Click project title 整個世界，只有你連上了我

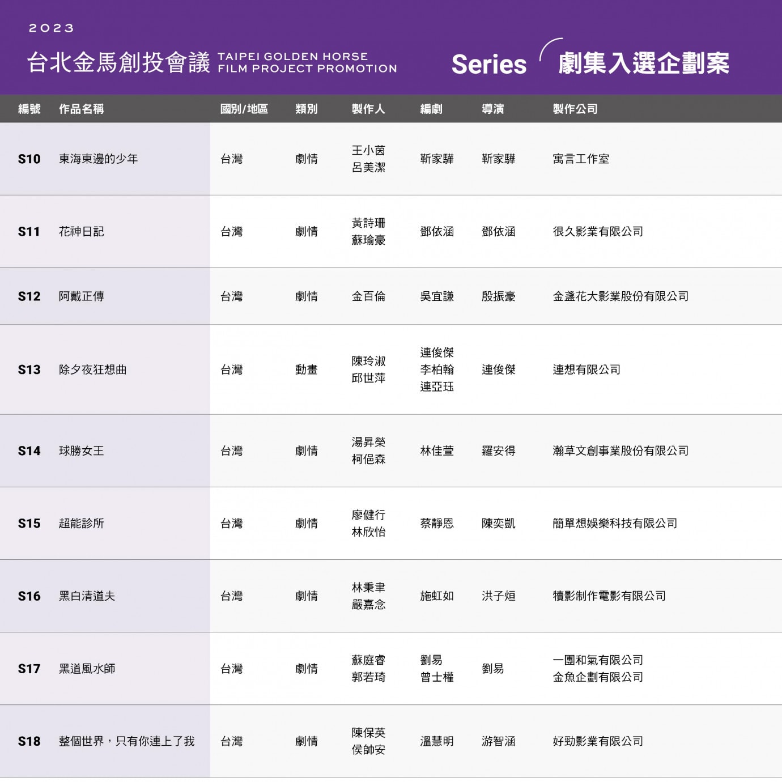click(x=126, y=741)
